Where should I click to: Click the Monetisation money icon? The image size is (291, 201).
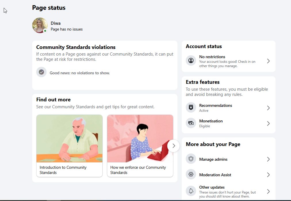pos(191,123)
